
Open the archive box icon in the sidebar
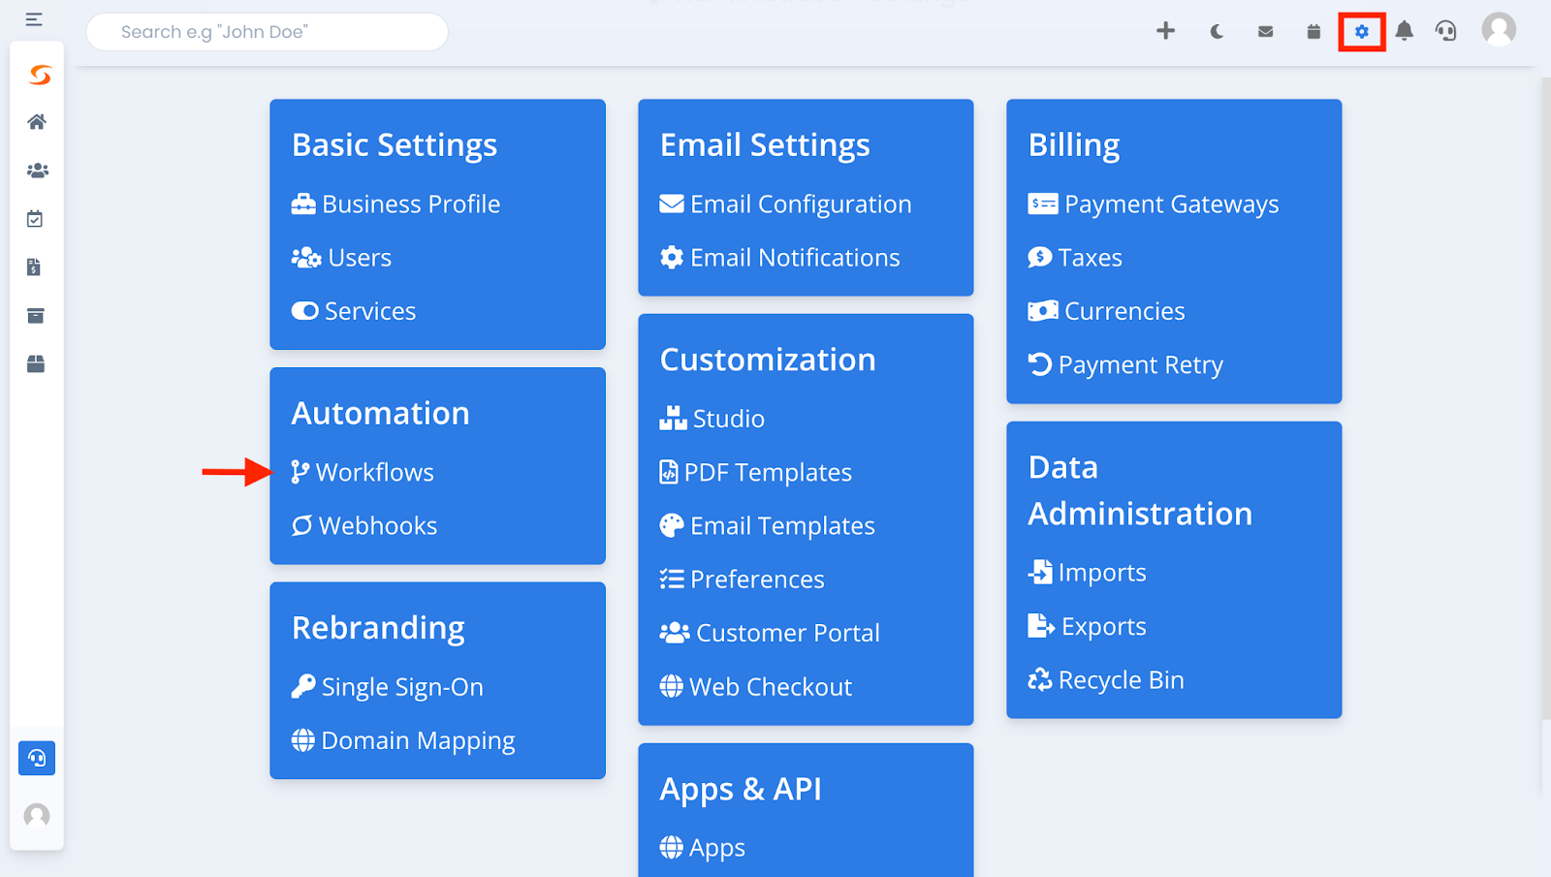click(x=37, y=316)
